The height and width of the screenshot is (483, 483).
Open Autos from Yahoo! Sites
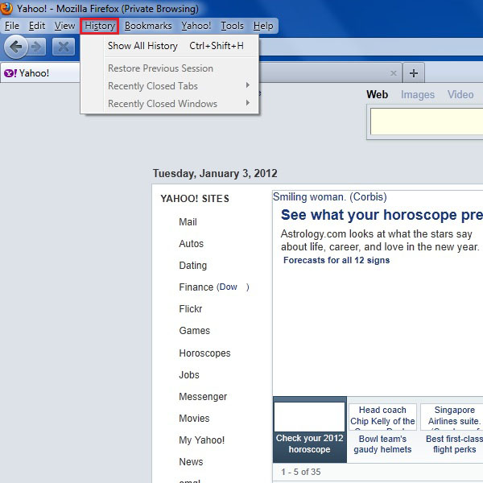(x=192, y=244)
